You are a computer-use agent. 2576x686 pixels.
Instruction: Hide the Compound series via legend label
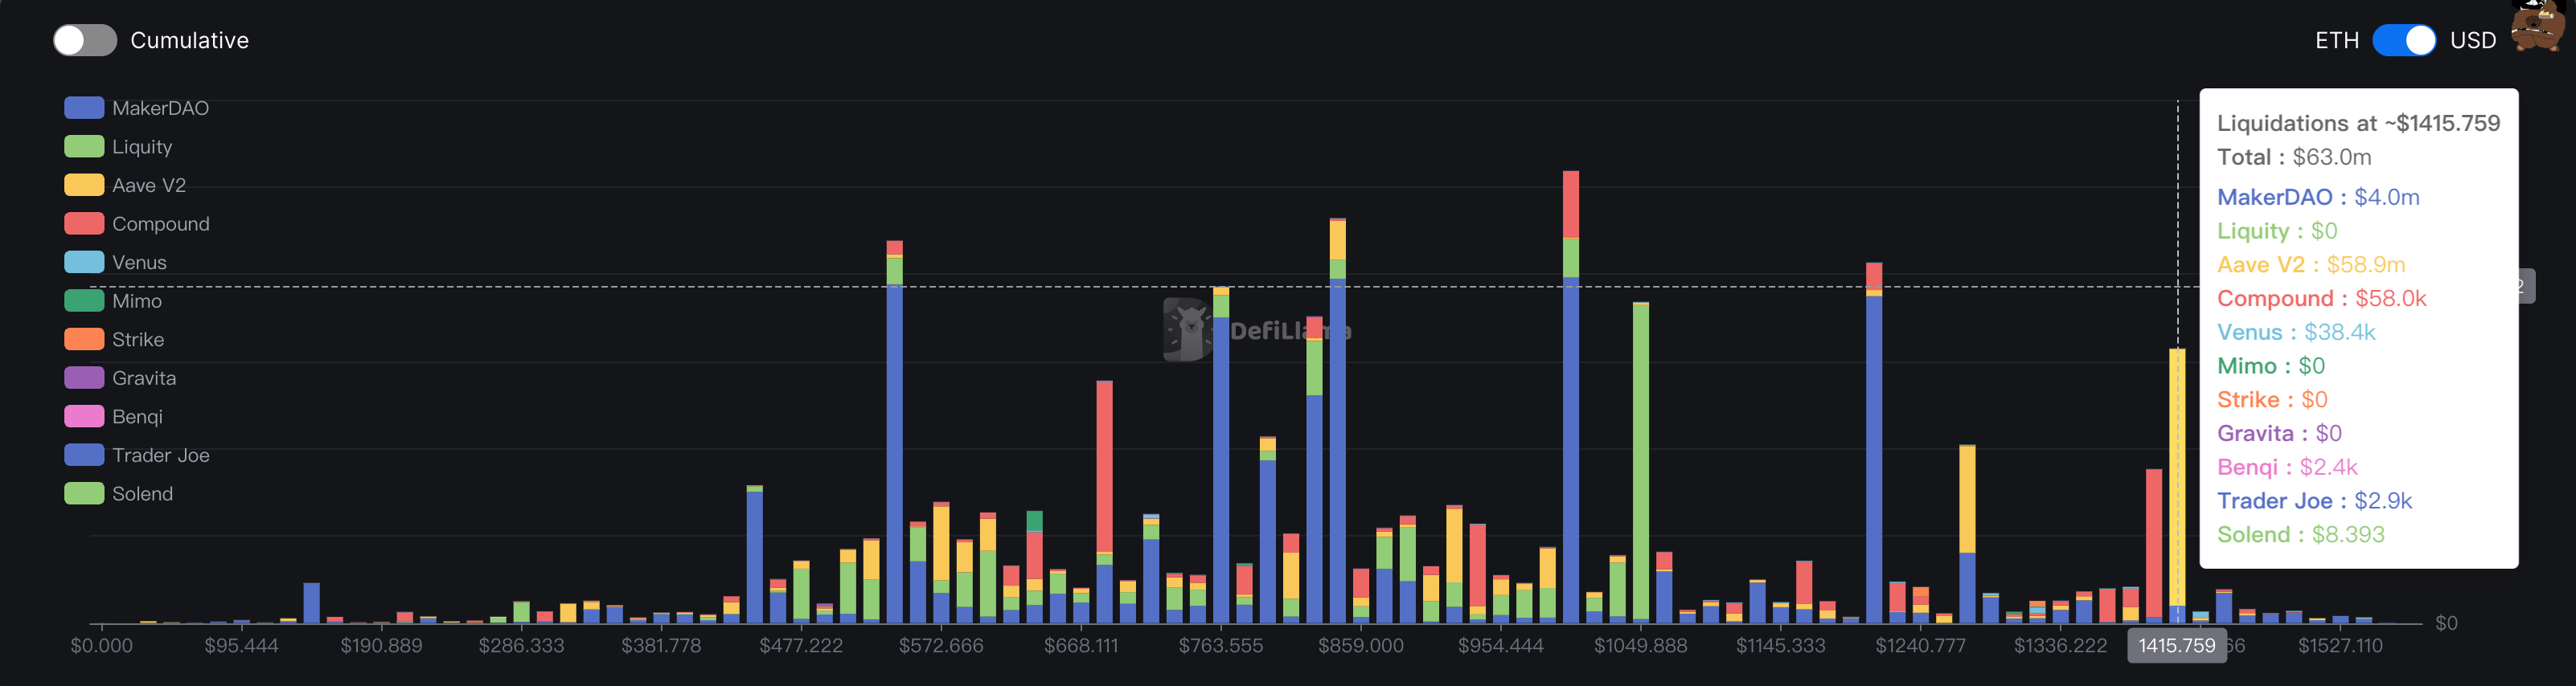[161, 223]
